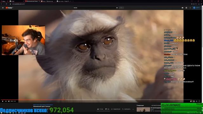Viewport: 203px width, 114px height.
Task: Switch to the Google browser tab
Action: point(17,1)
